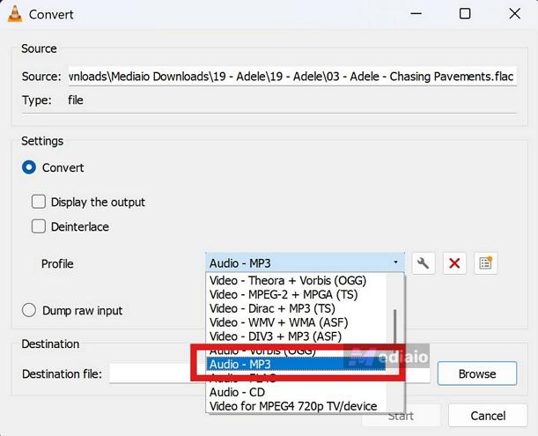The image size is (538, 436).
Task: Choose Audio - CD profile
Action: click(296, 392)
